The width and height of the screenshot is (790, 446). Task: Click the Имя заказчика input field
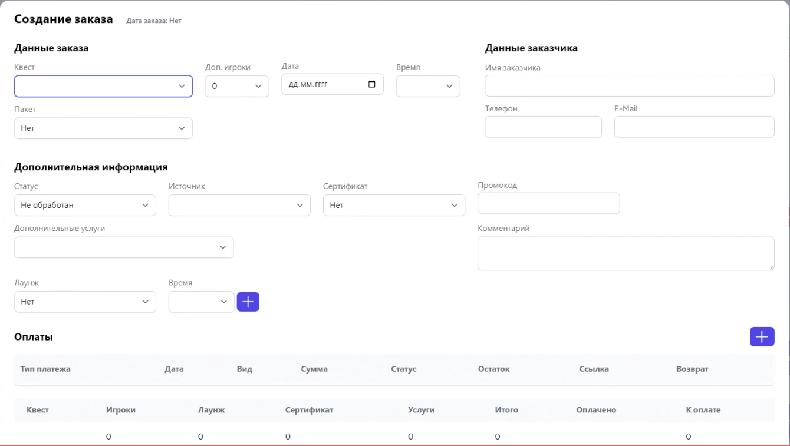(629, 85)
